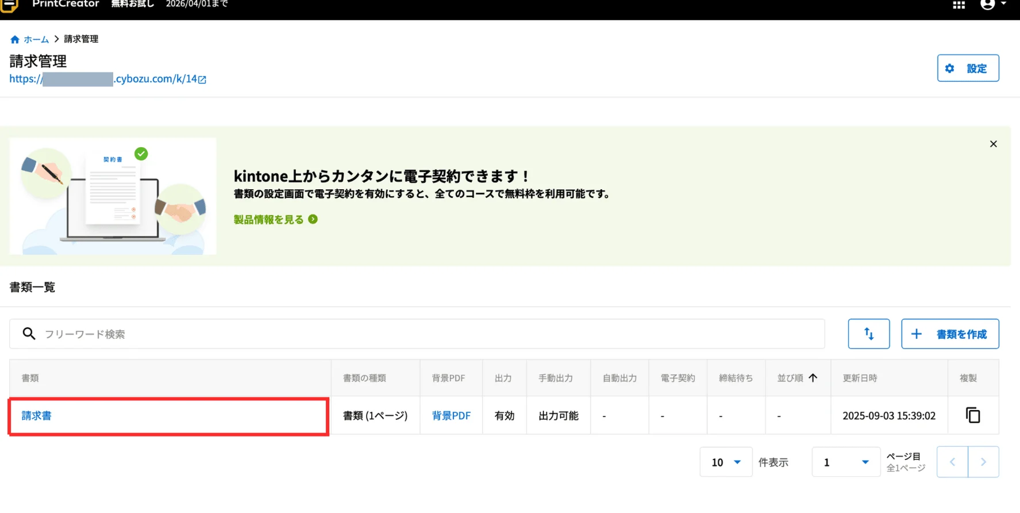Open the 背景PDF link in 請求書 row

tap(451, 416)
